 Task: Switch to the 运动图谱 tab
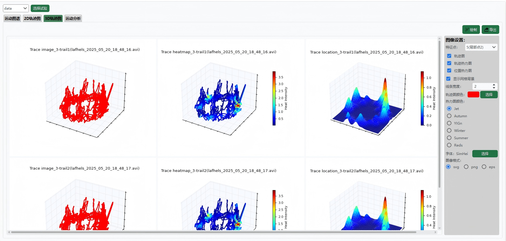coord(12,18)
